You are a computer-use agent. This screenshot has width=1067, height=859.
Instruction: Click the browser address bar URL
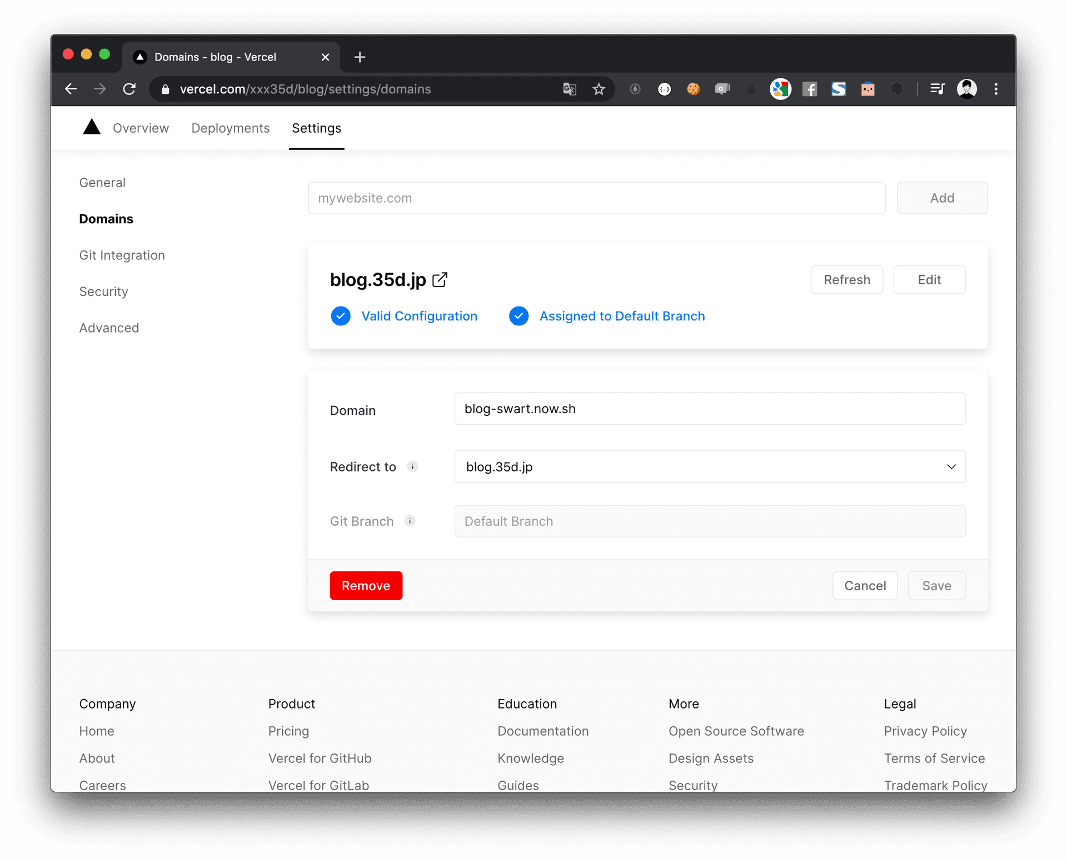point(305,89)
